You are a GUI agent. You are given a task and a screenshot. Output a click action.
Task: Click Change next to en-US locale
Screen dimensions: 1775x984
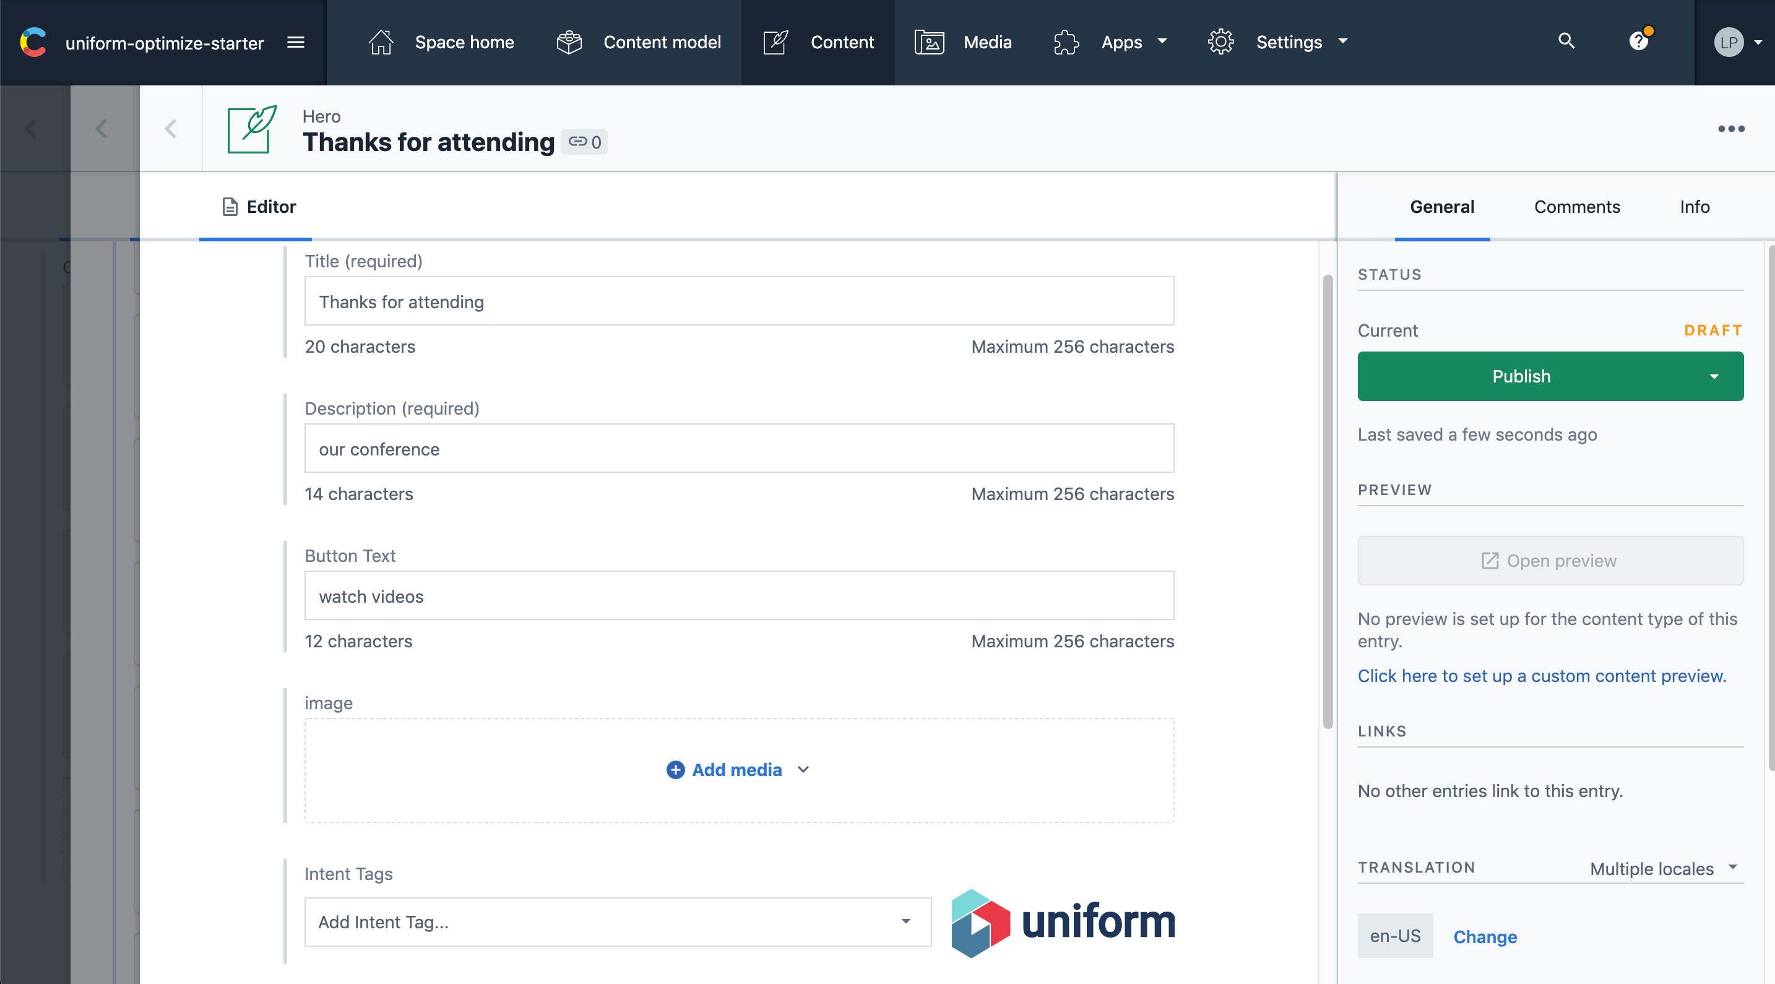point(1485,936)
